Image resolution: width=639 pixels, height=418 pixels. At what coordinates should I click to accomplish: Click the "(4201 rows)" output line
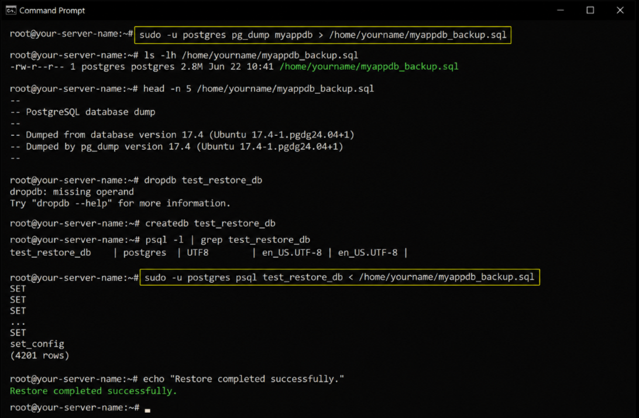[x=40, y=355]
